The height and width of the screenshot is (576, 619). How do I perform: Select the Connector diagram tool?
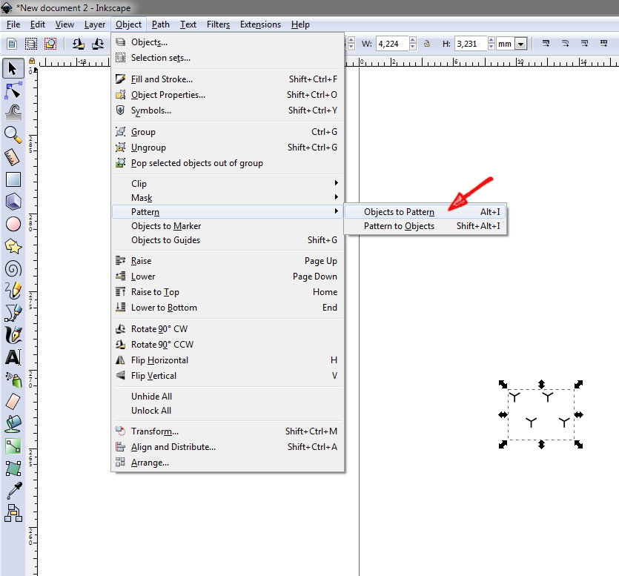pos(13,513)
